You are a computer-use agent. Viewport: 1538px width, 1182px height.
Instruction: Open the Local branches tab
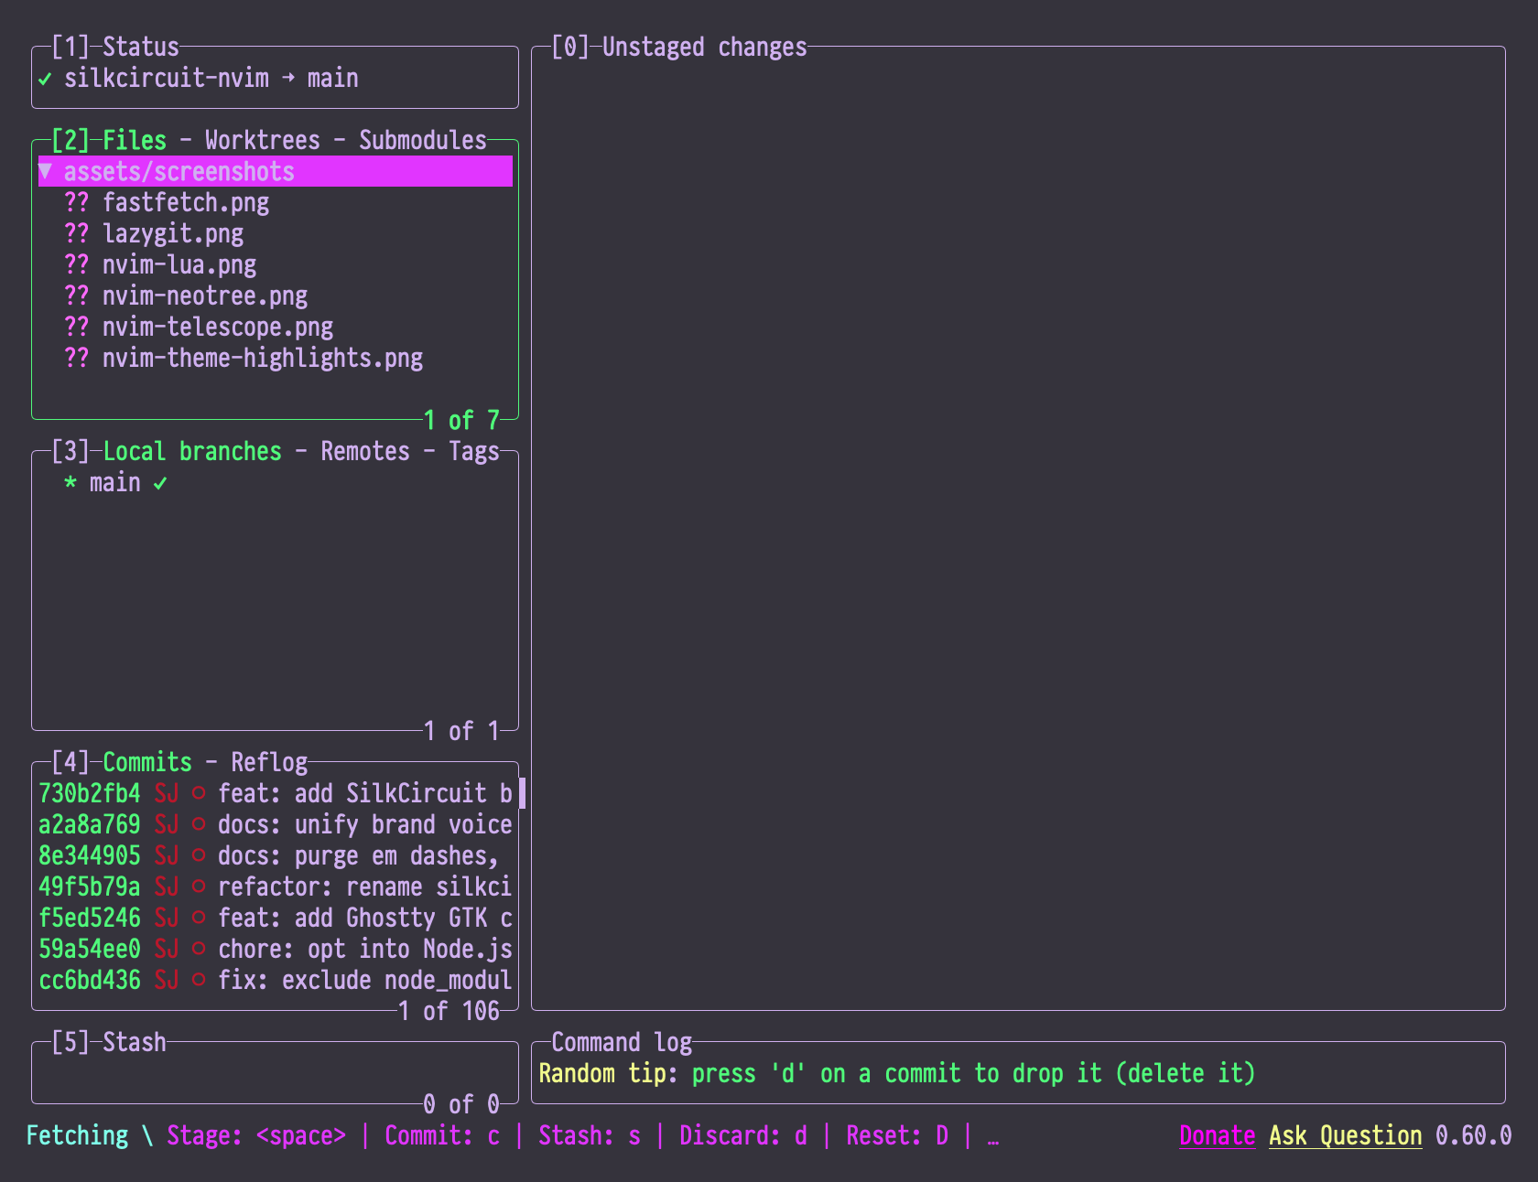click(192, 451)
